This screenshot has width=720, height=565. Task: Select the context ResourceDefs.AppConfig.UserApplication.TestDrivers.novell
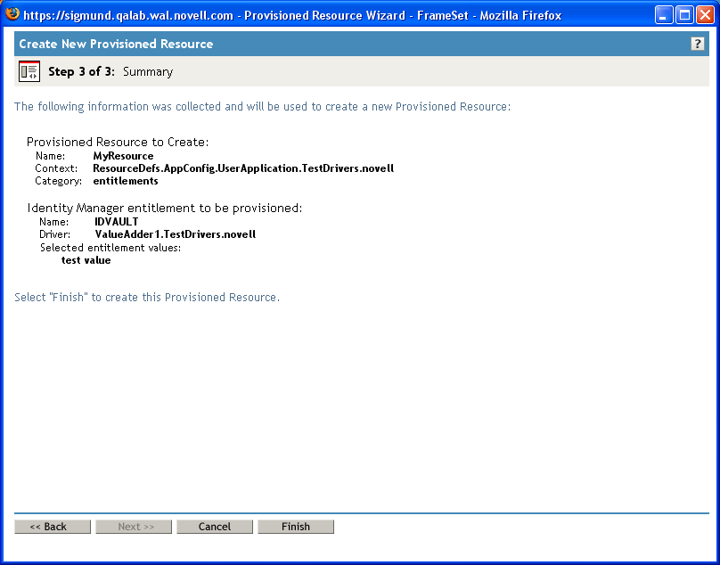point(243,168)
